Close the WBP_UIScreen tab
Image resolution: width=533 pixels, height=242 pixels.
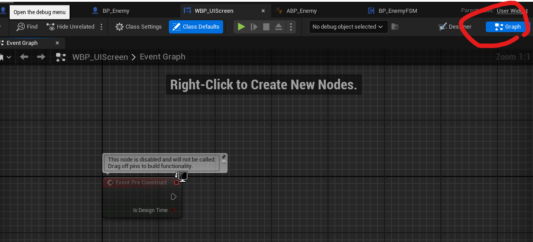click(x=263, y=11)
